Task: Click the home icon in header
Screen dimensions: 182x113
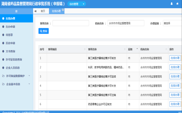Action: pos(177,4)
